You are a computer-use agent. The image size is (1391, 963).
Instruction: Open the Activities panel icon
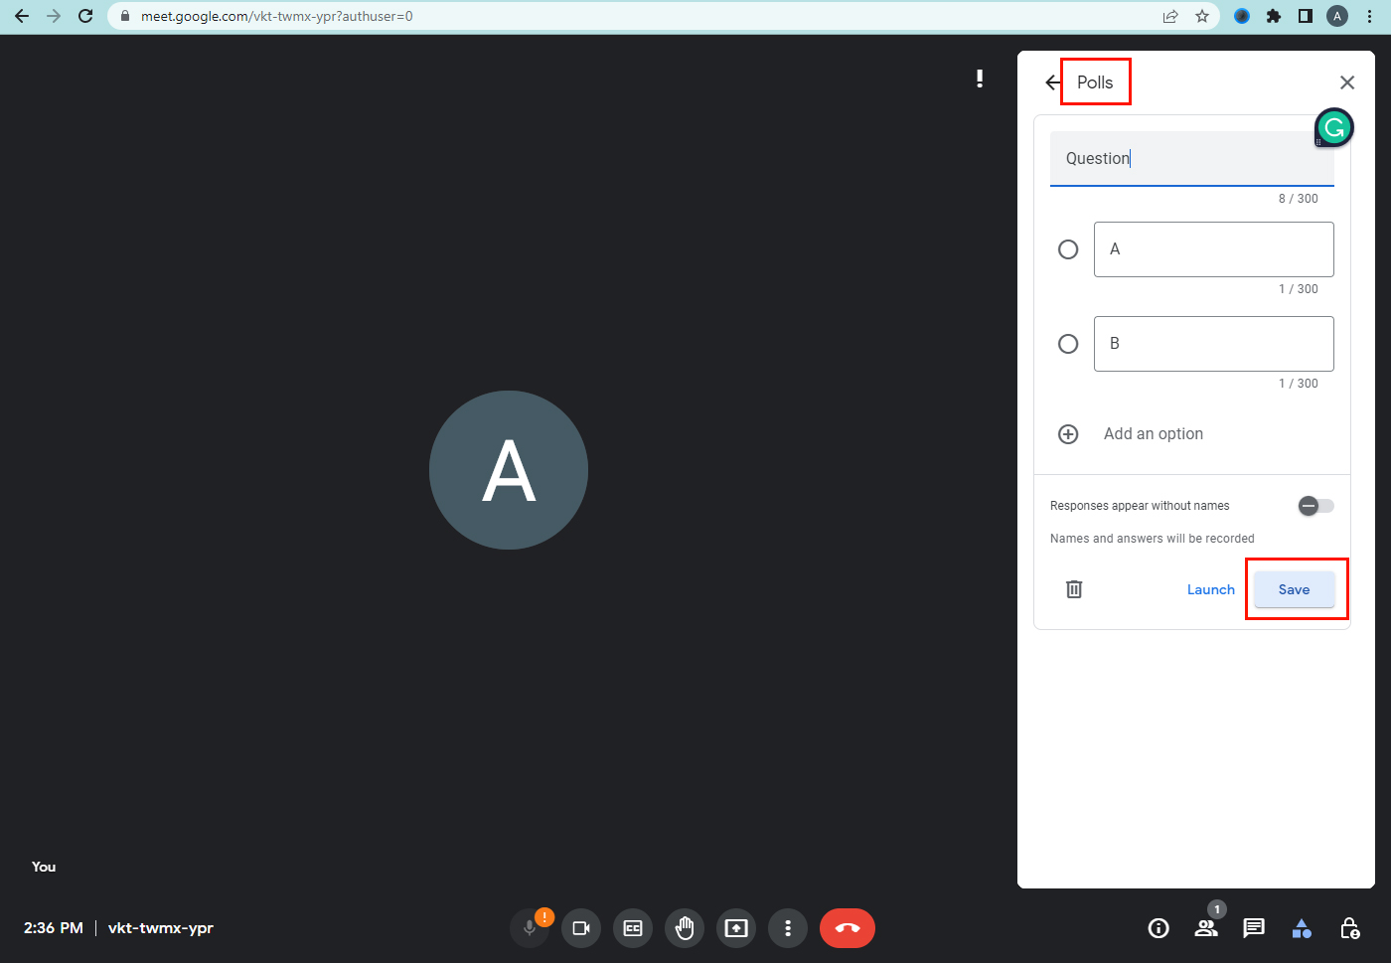(1302, 928)
